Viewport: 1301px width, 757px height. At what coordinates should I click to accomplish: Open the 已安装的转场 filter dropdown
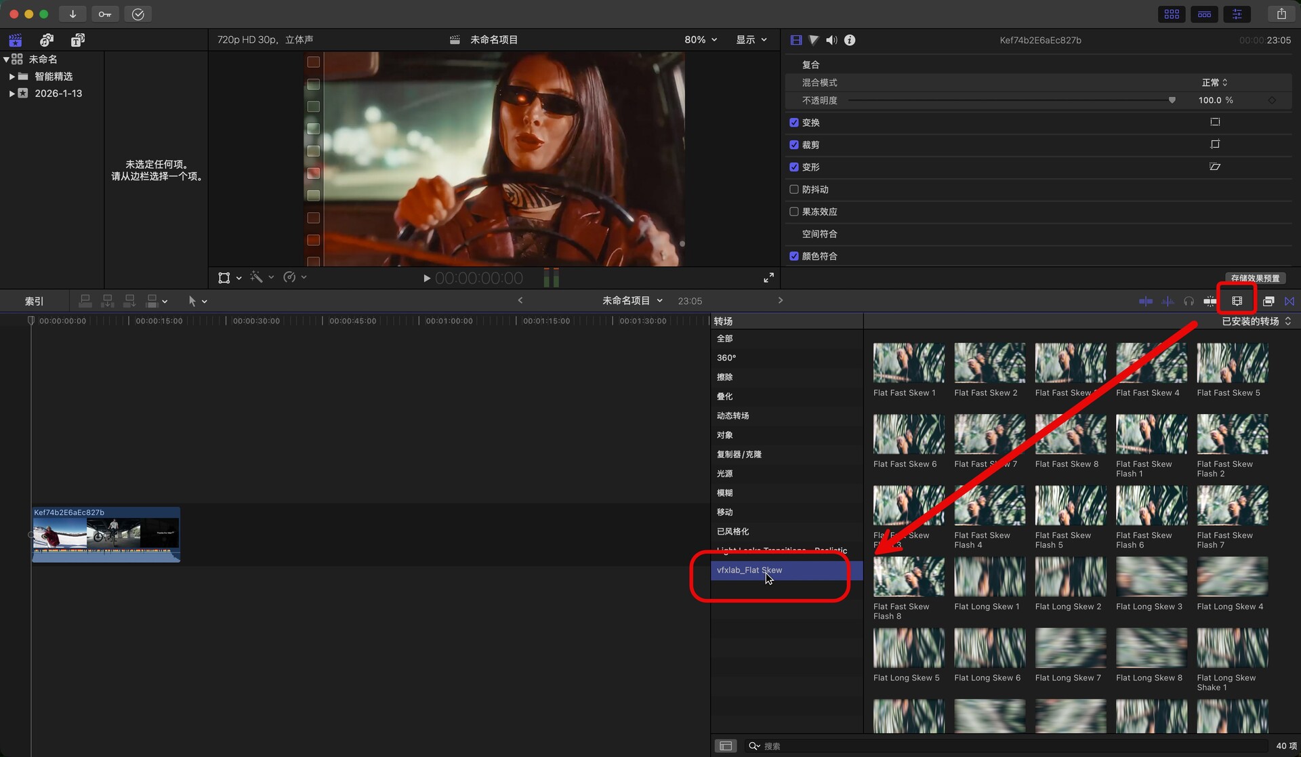pyautogui.click(x=1256, y=321)
